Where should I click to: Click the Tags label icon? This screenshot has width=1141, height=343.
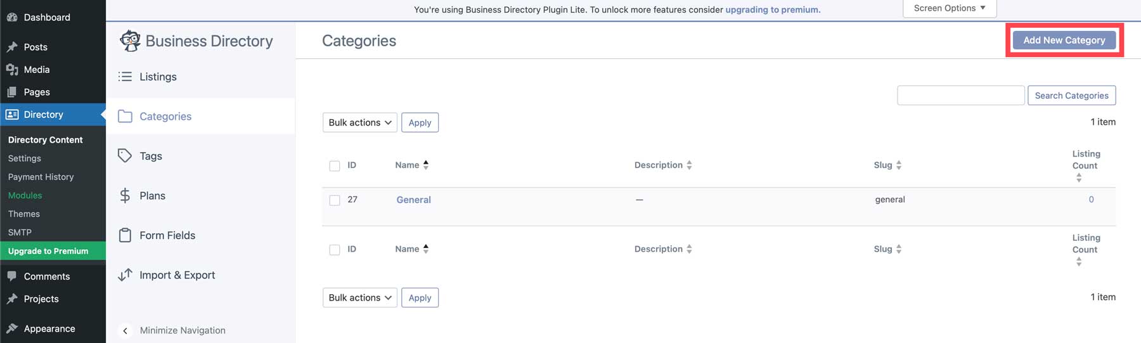[x=125, y=156]
